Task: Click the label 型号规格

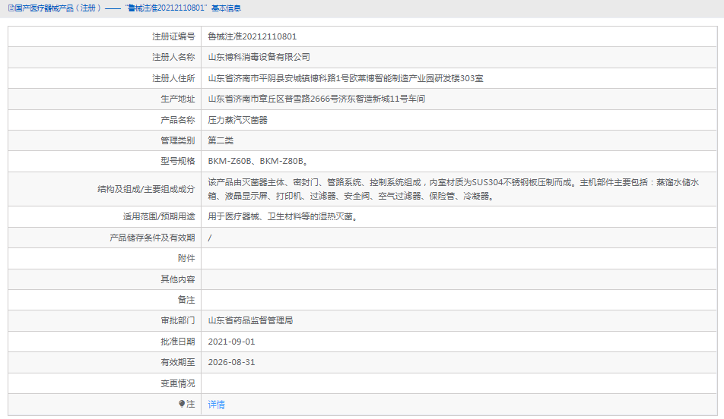Action: (x=178, y=161)
